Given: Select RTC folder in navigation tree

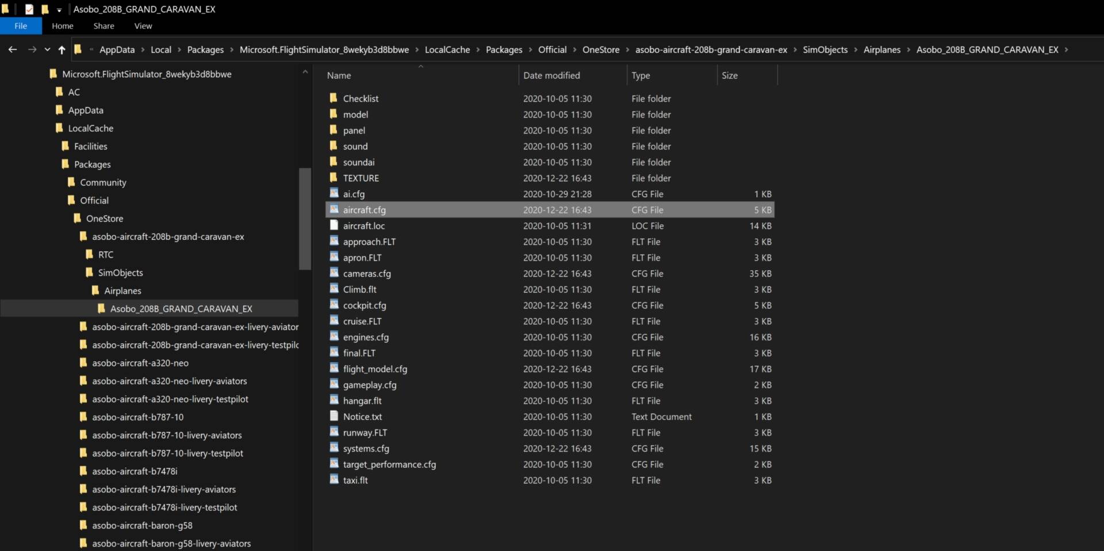Looking at the screenshot, I should tap(106, 254).
